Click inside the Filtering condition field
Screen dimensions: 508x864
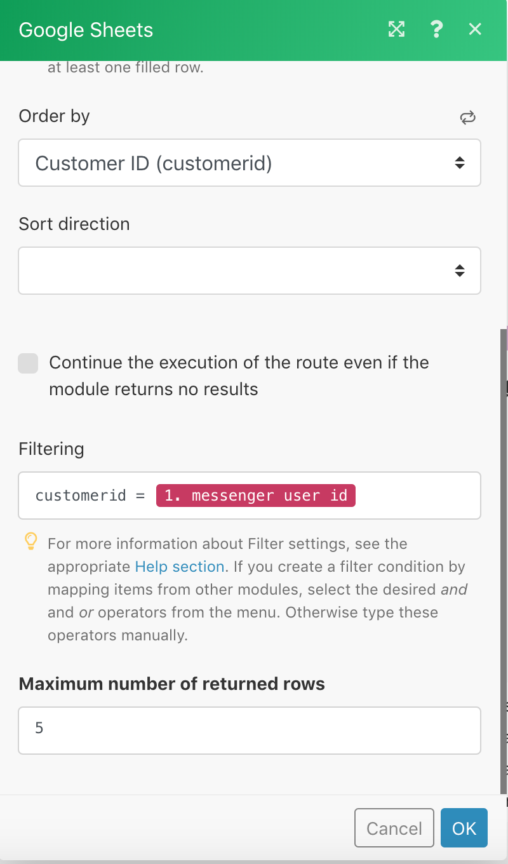[250, 496]
